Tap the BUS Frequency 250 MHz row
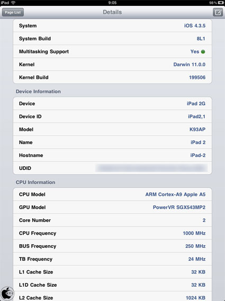Screen dimensions: 225x301 [112, 246]
